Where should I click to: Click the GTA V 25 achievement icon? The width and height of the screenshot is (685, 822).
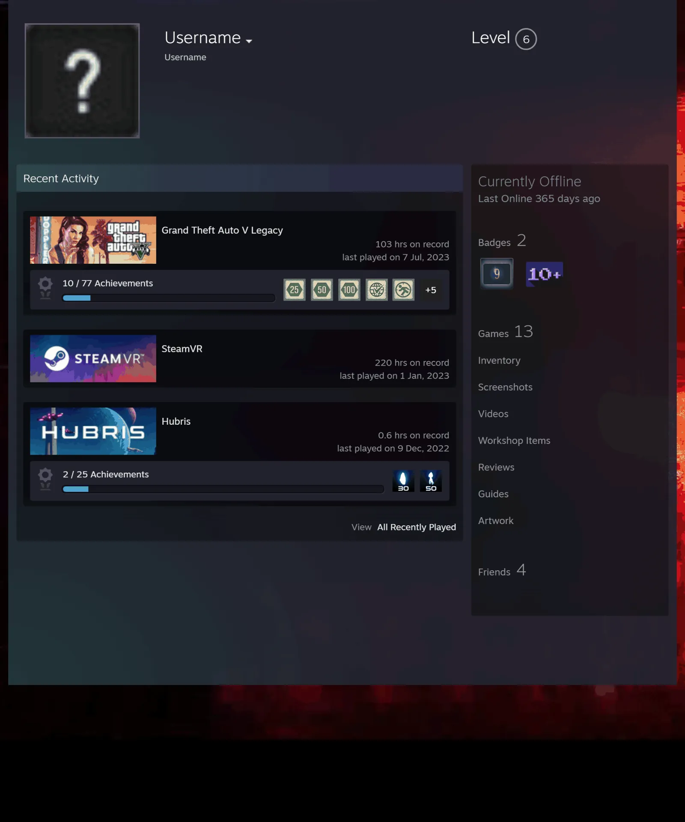[295, 290]
